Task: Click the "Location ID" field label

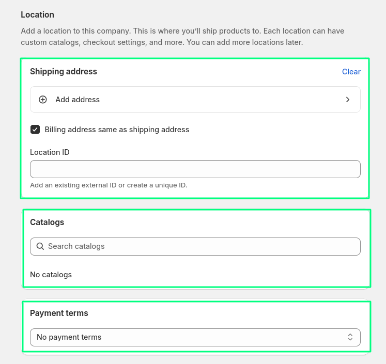Action: (50, 152)
